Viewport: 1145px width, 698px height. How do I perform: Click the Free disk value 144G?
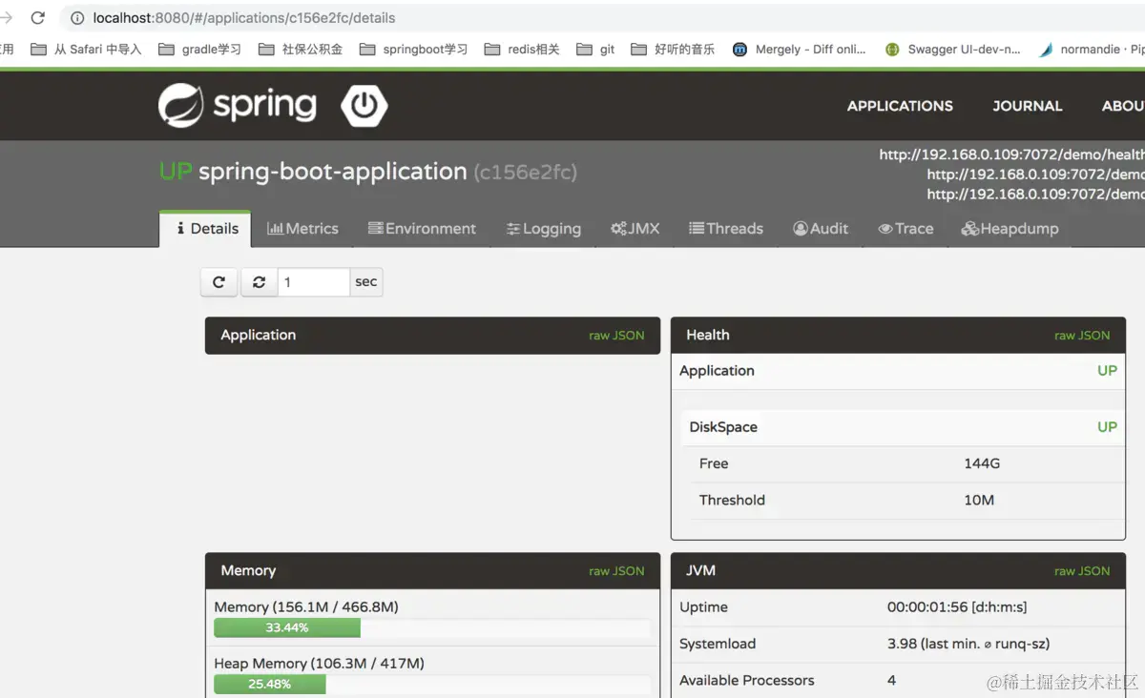[982, 464]
